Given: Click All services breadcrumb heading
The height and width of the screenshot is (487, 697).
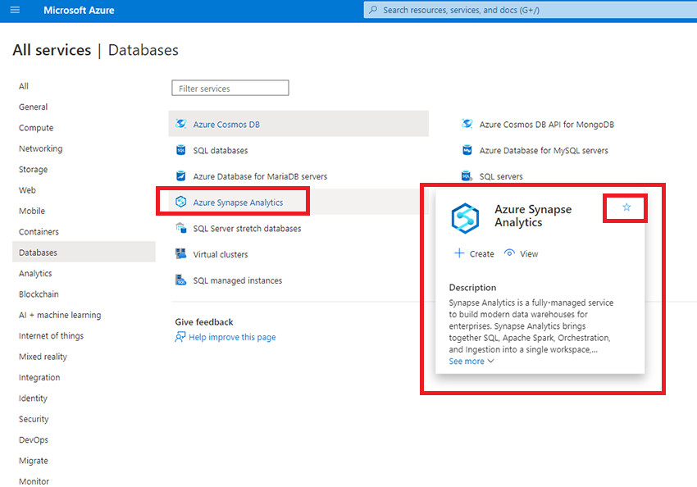Looking at the screenshot, I should (x=52, y=50).
